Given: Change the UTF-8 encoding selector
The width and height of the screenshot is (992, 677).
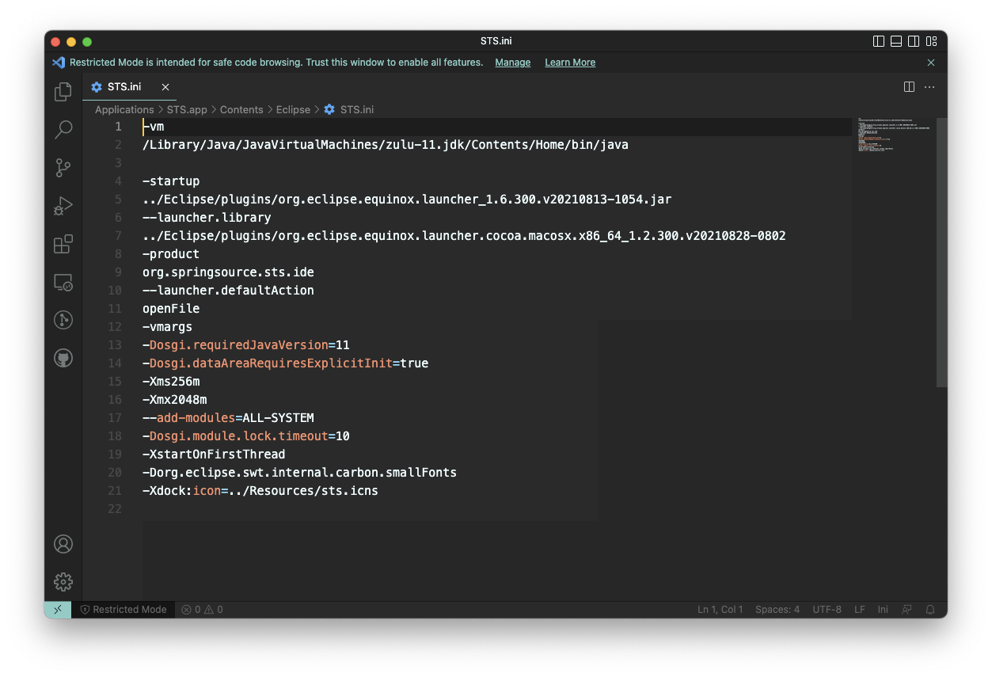Looking at the screenshot, I should 827,610.
